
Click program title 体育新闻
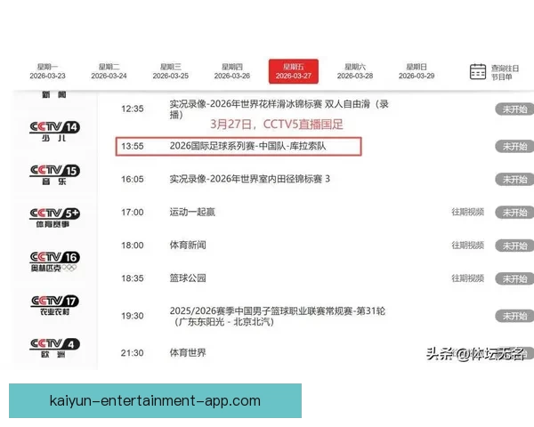pyautogui.click(x=188, y=246)
